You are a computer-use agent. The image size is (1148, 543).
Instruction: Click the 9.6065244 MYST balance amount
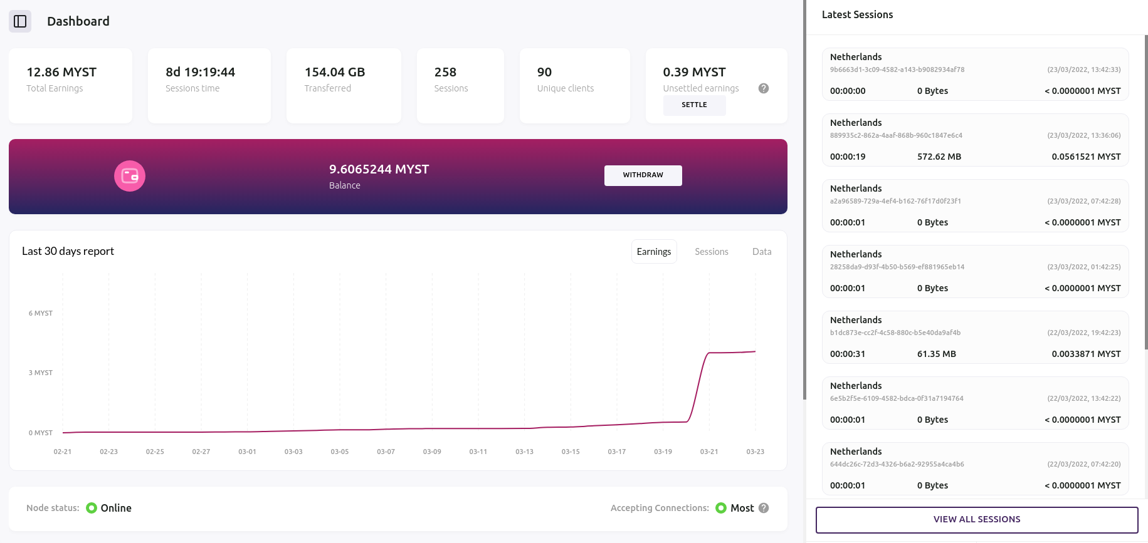pos(379,169)
